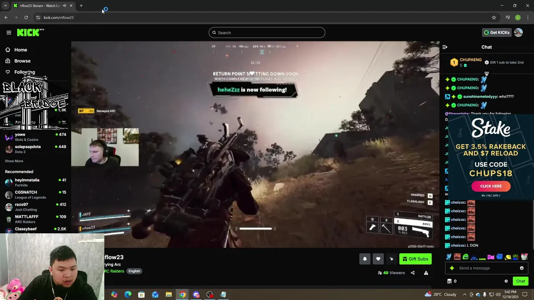Viewport: 534px width, 300px height.
Task: Click the Send a message field
Action: coord(486,268)
